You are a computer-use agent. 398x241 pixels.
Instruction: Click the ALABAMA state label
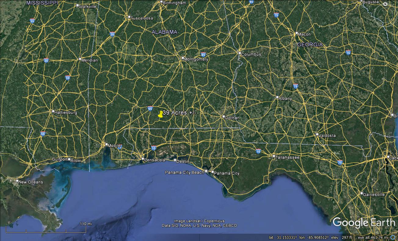[165, 32]
